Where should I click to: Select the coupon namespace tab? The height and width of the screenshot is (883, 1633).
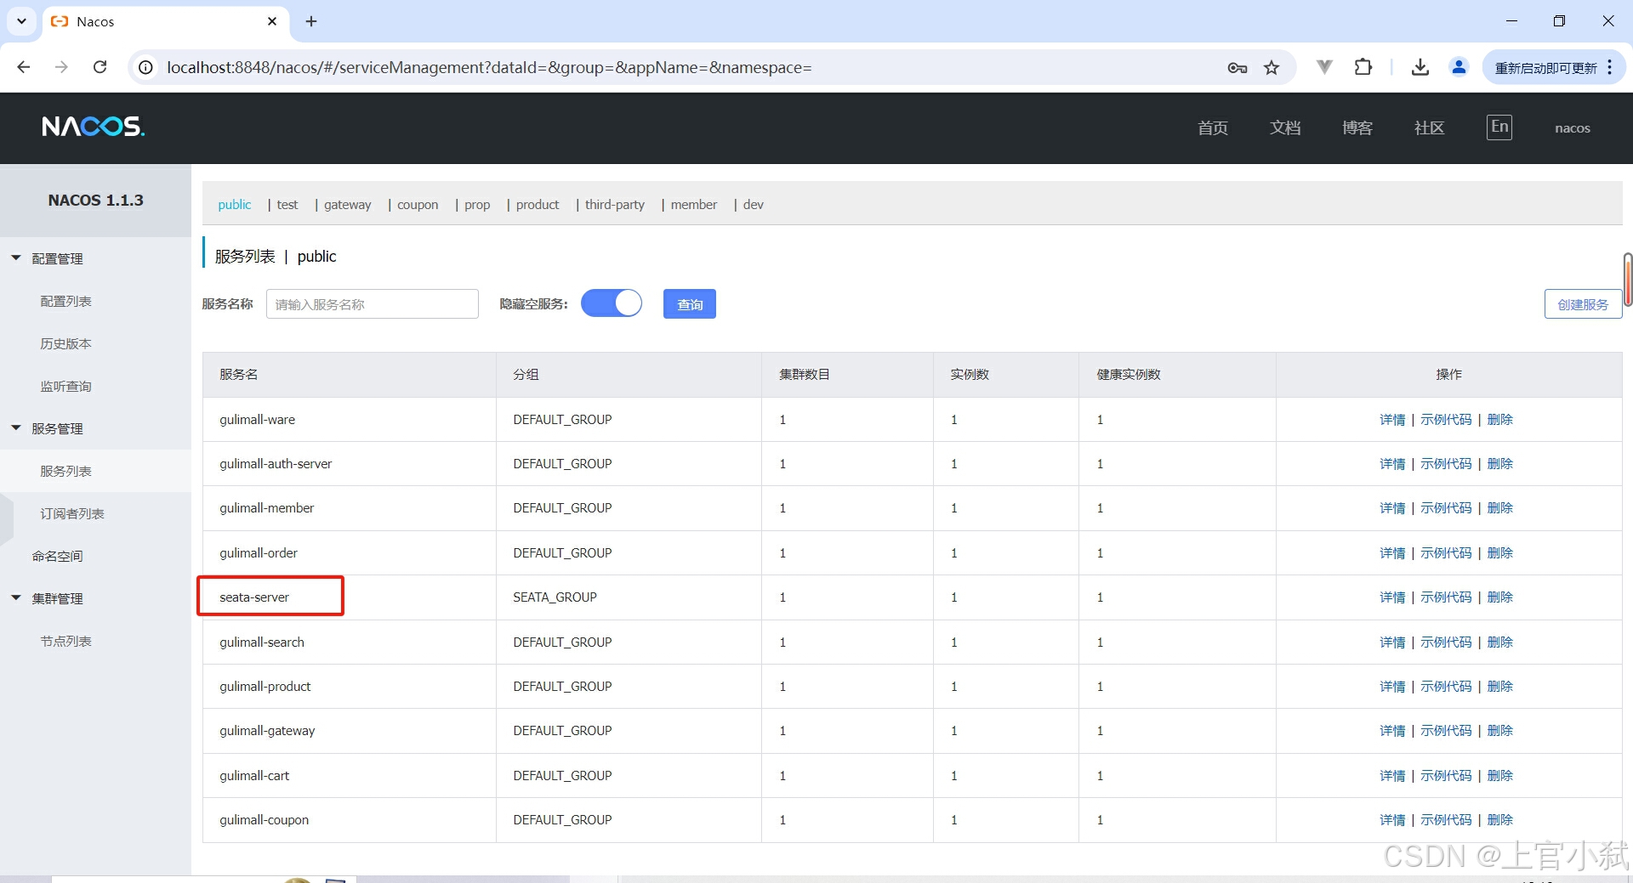418,205
